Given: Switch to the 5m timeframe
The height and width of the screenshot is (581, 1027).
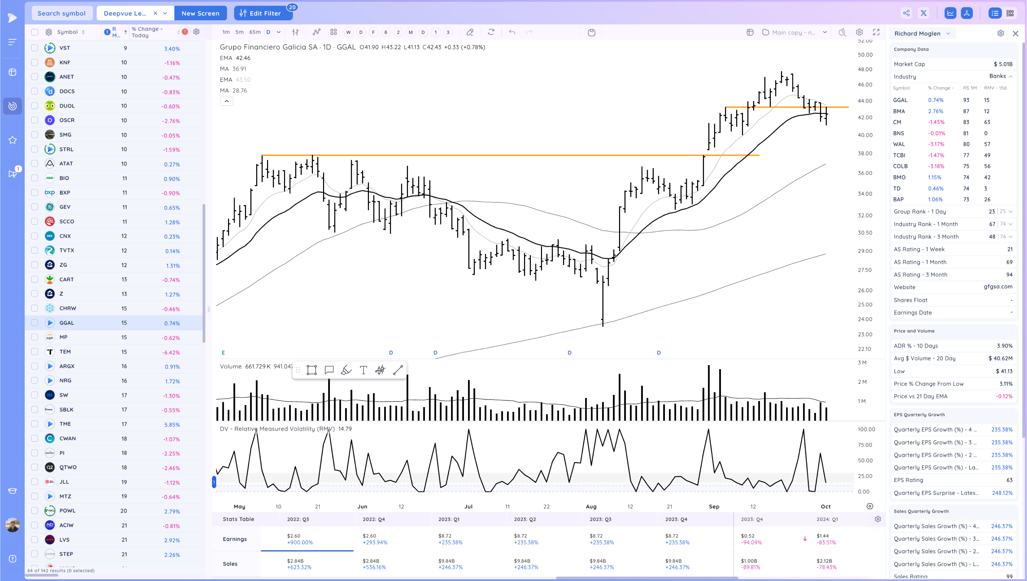Looking at the screenshot, I should click(239, 32).
